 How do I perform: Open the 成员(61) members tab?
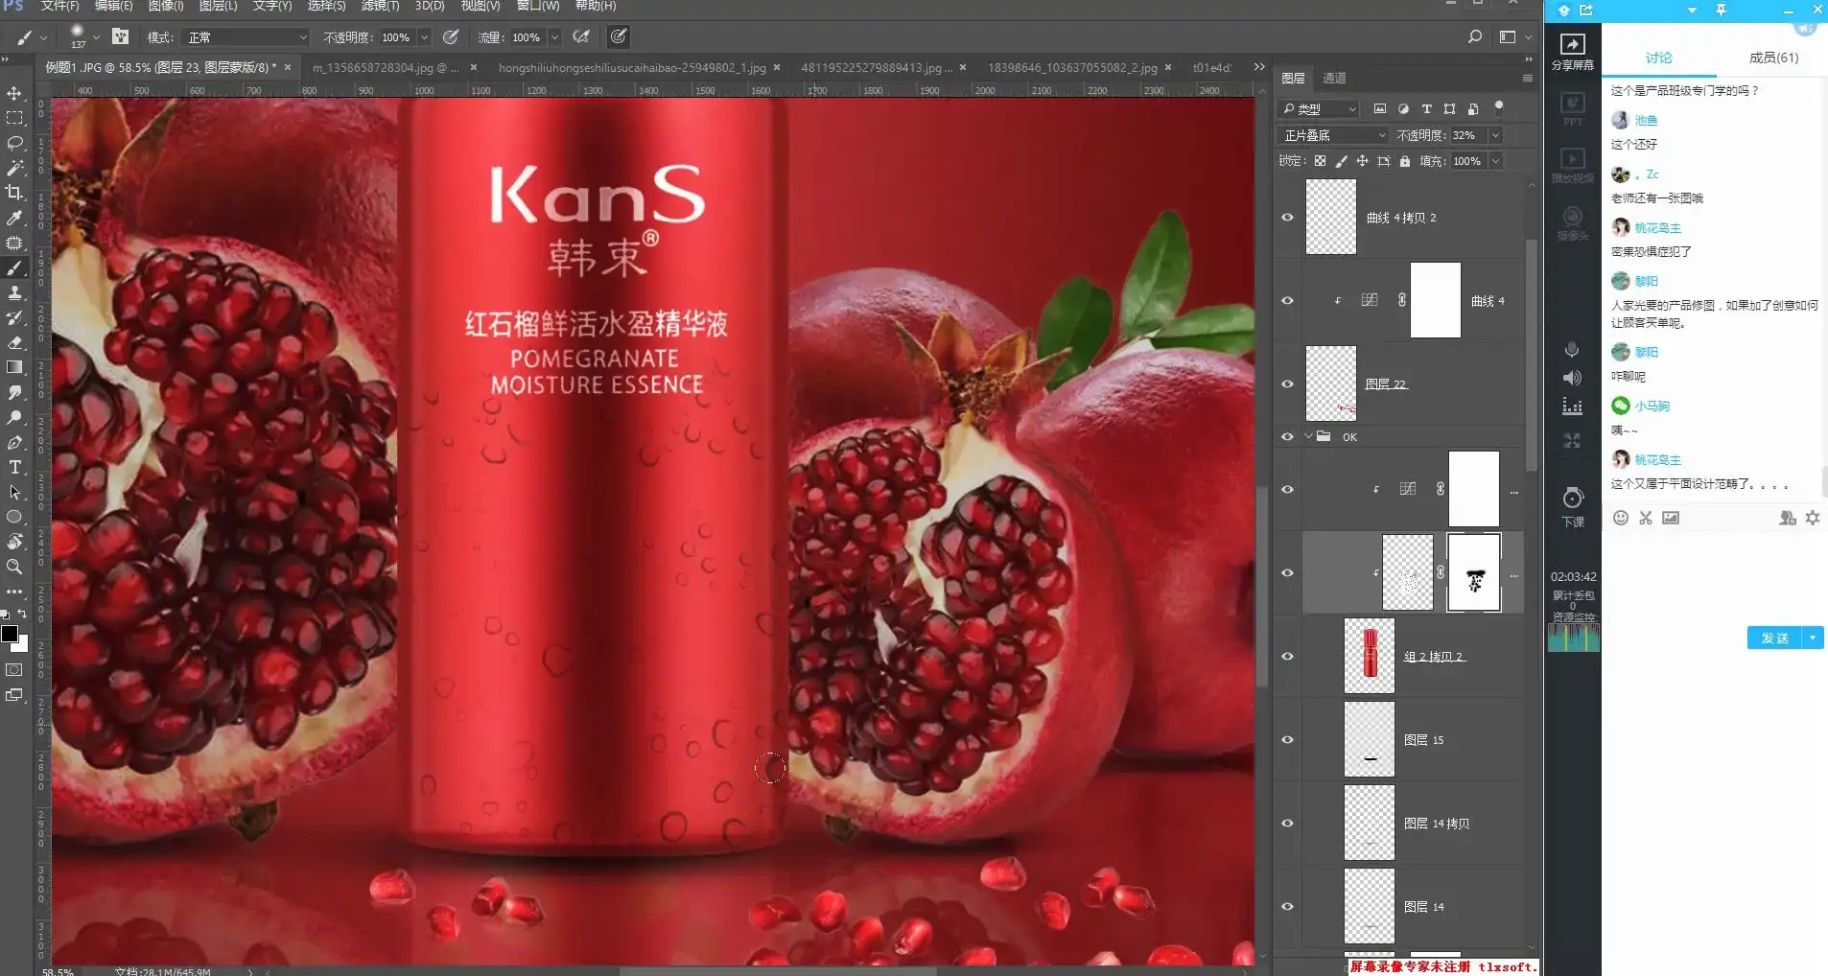coord(1772,58)
